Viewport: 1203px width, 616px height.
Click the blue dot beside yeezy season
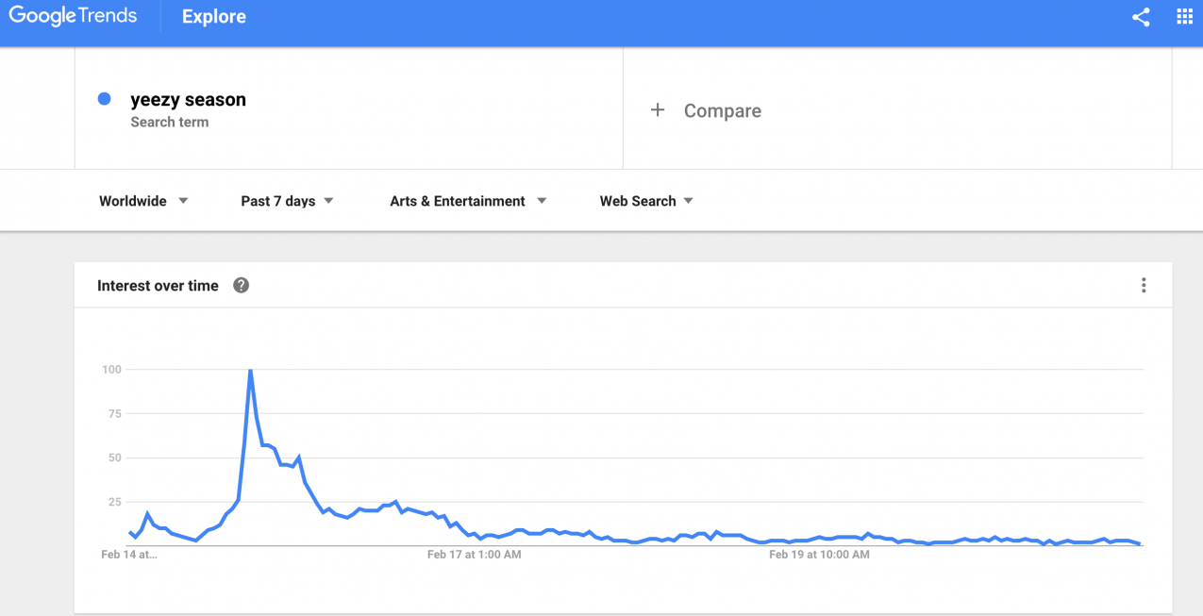pyautogui.click(x=105, y=99)
